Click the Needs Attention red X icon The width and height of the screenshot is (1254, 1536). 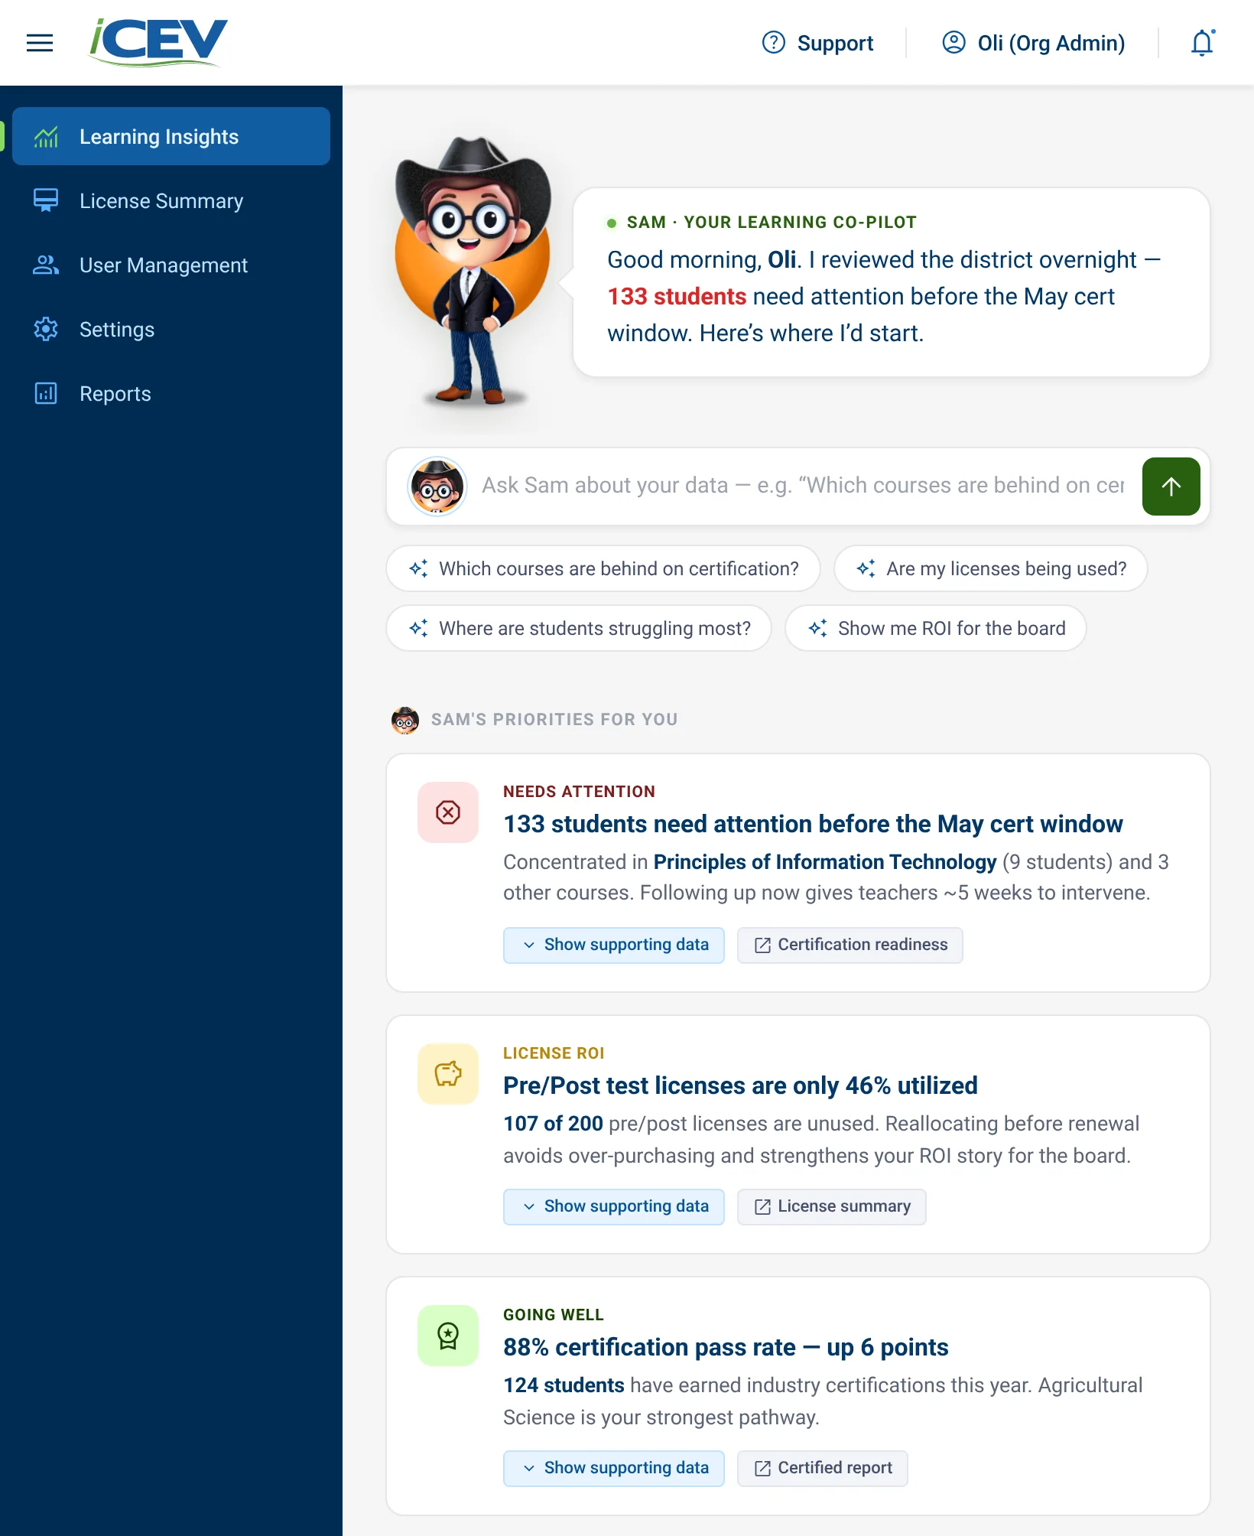[x=448, y=812]
